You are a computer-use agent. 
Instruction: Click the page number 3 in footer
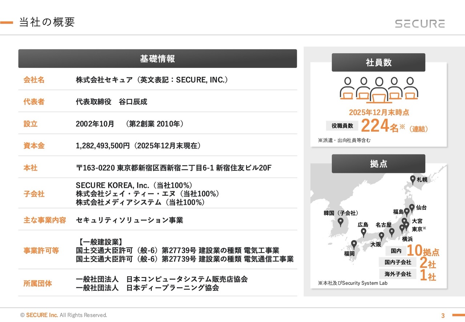(443, 315)
